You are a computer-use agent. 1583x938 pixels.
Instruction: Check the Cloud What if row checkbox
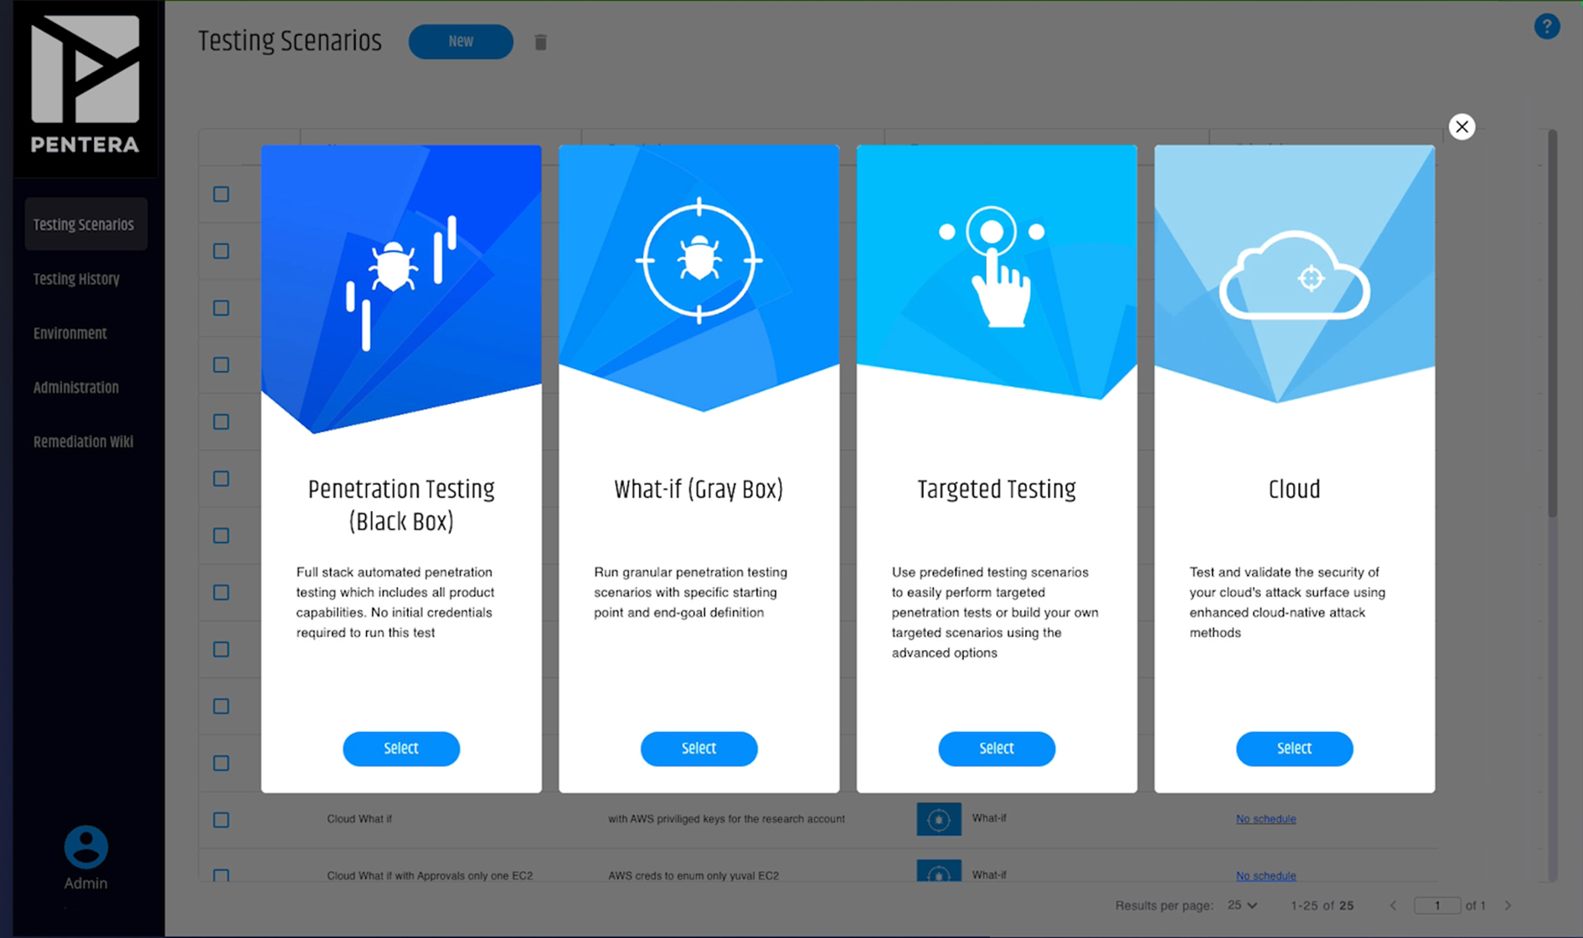tap(221, 819)
